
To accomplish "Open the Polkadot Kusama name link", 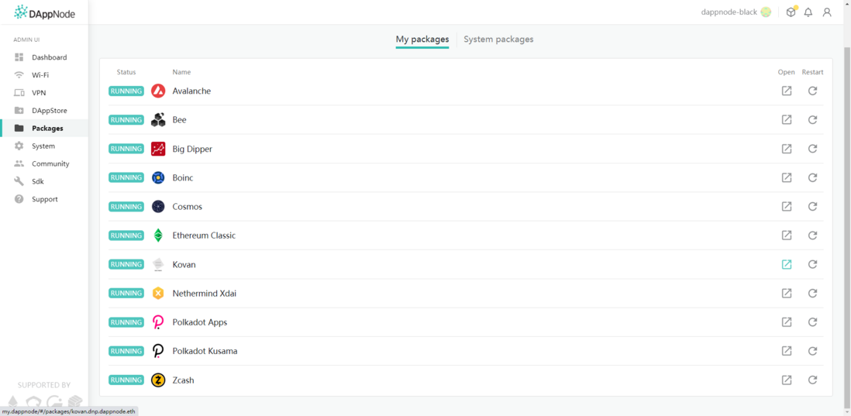I will click(205, 351).
